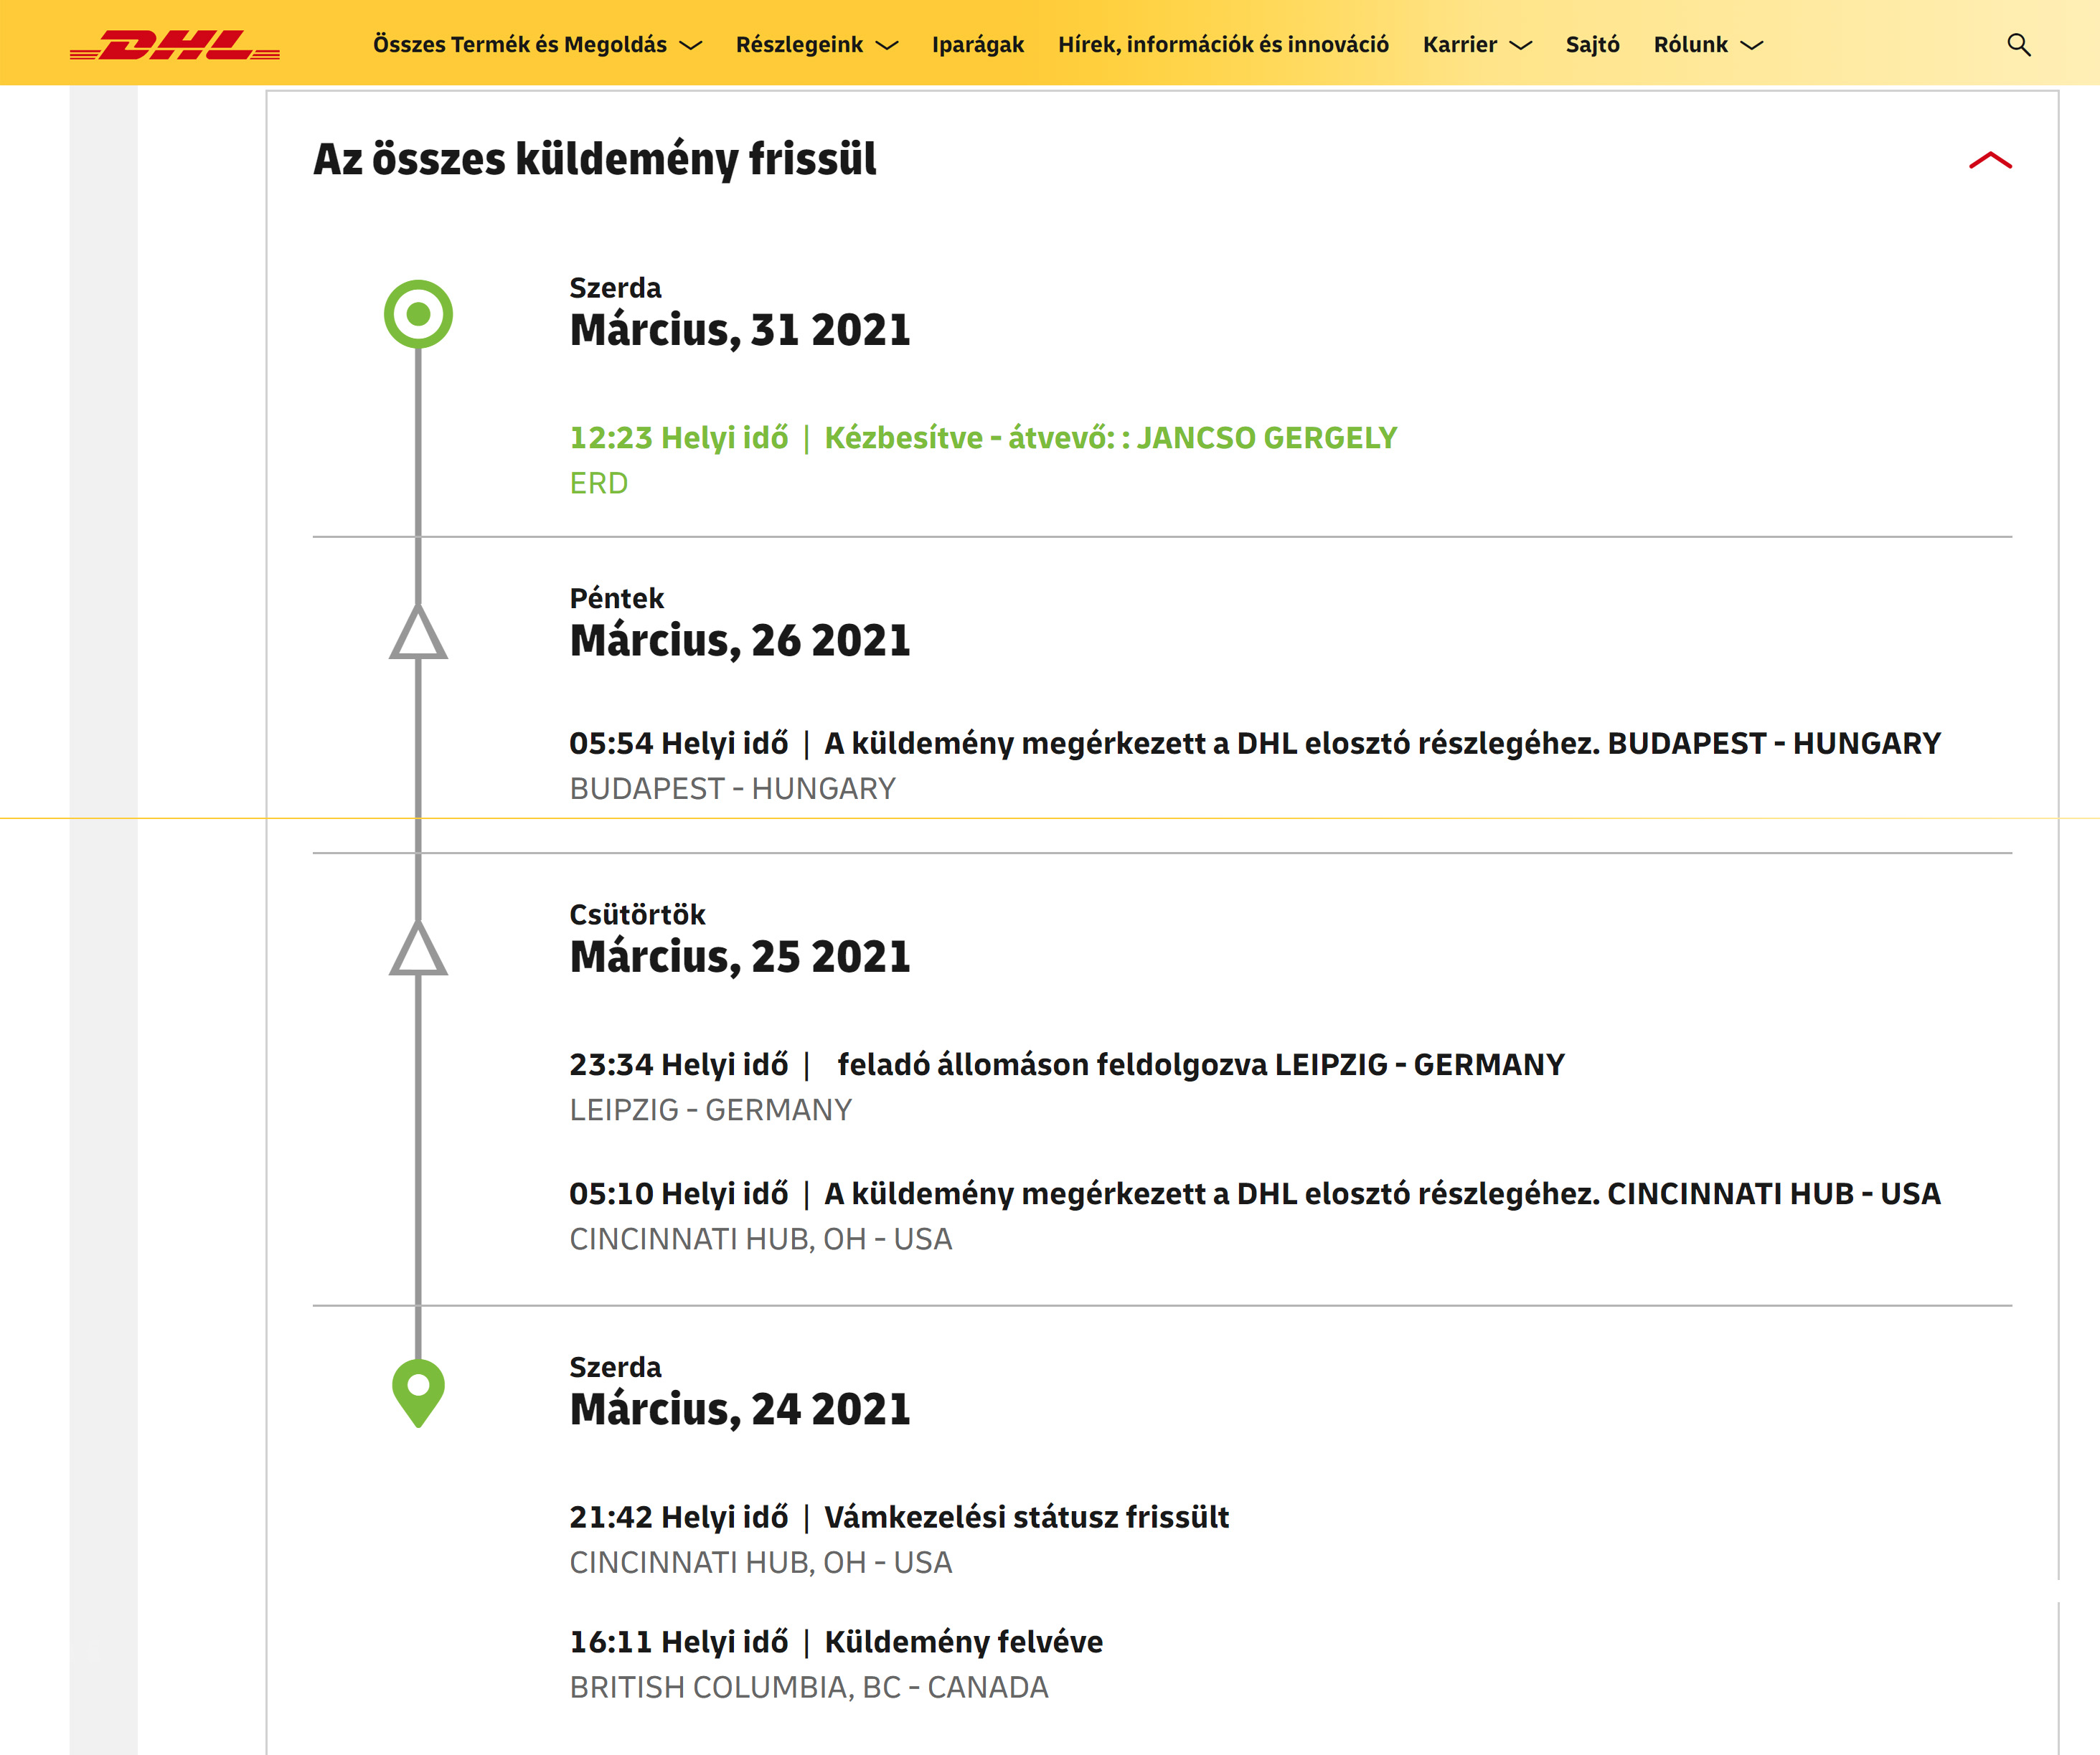Screen dimensions: 2100x1755
Task: Expand the Részlegeink dropdown menu
Action: point(816,45)
